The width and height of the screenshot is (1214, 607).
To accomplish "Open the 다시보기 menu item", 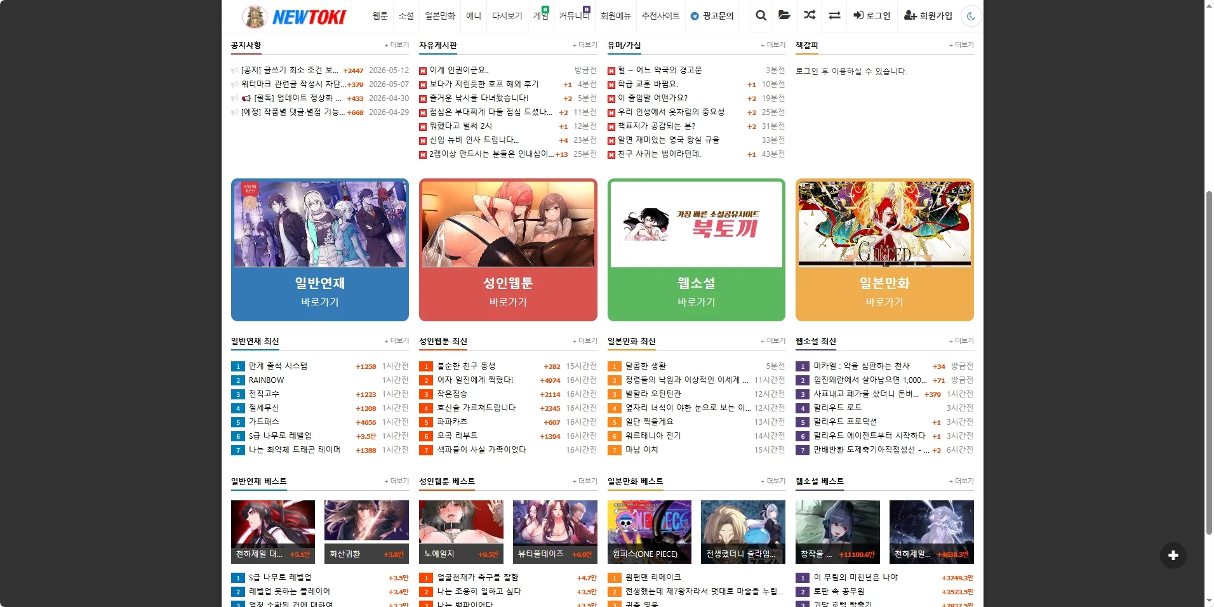I will [507, 16].
